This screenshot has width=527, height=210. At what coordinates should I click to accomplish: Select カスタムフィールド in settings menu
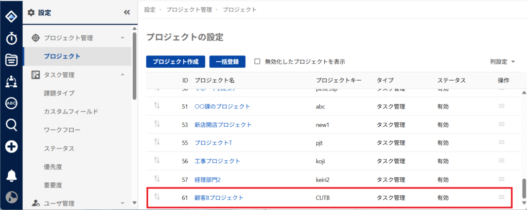click(x=71, y=111)
